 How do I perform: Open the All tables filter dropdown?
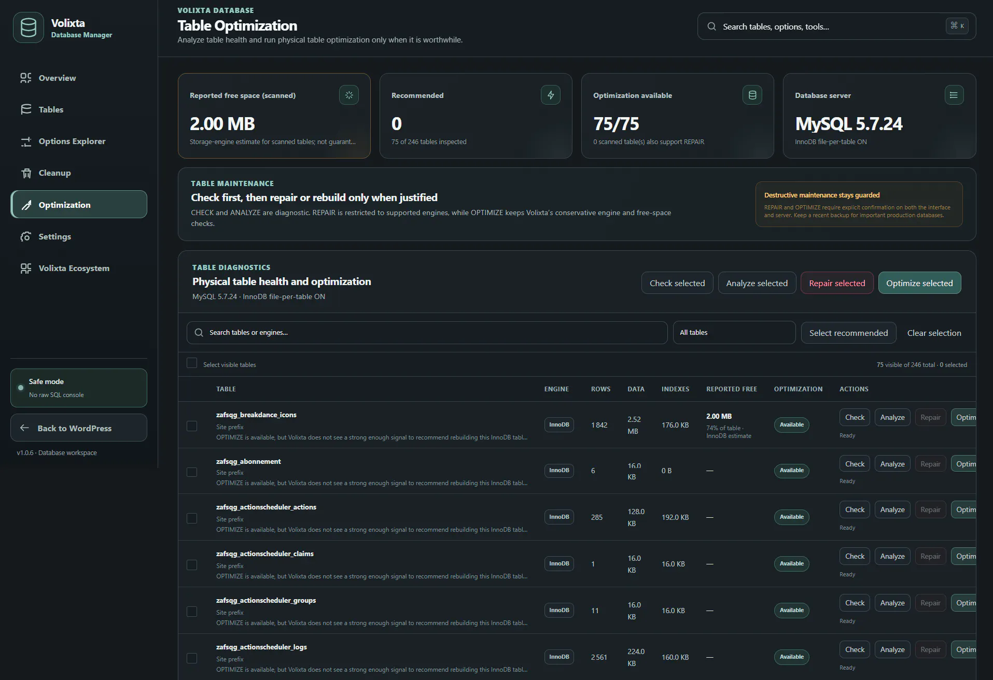tap(734, 333)
